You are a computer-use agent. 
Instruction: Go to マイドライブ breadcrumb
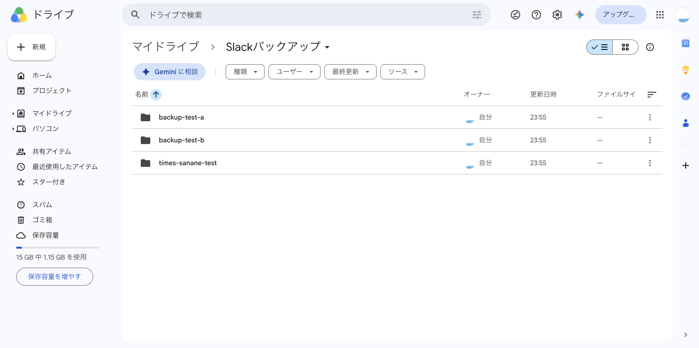pos(165,47)
